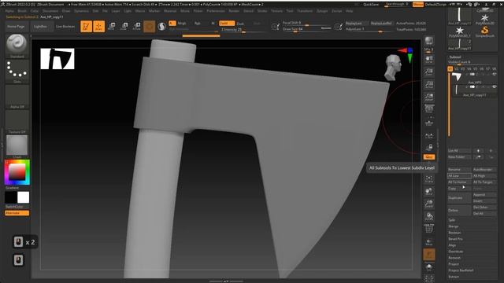Image resolution: width=504 pixels, height=283 pixels.
Task: Click the Duplicate subtool button
Action: [460, 197]
